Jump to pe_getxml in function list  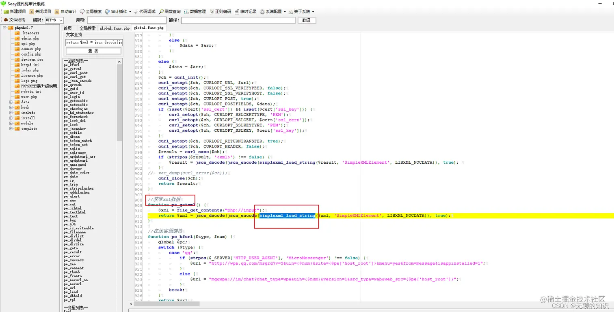pyautogui.click(x=73, y=69)
